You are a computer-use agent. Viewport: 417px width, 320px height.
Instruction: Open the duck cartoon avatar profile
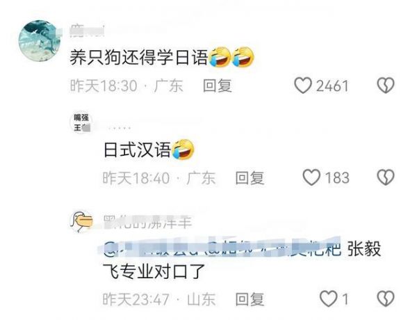81,222
